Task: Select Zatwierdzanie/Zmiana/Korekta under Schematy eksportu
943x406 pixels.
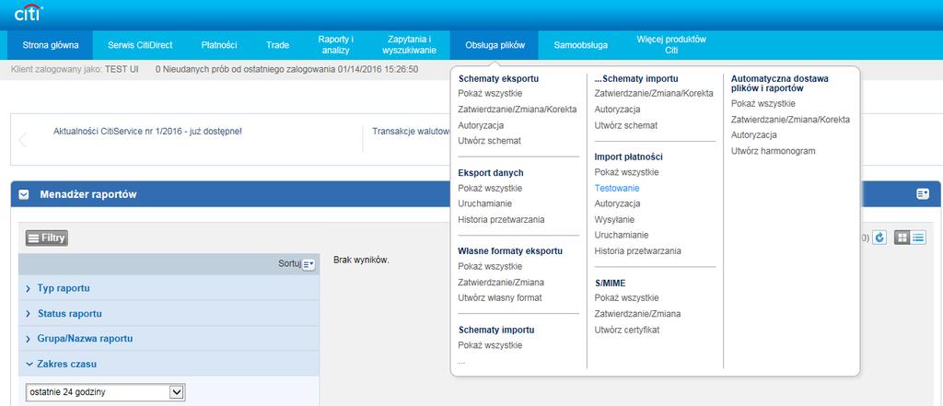Action: point(518,110)
